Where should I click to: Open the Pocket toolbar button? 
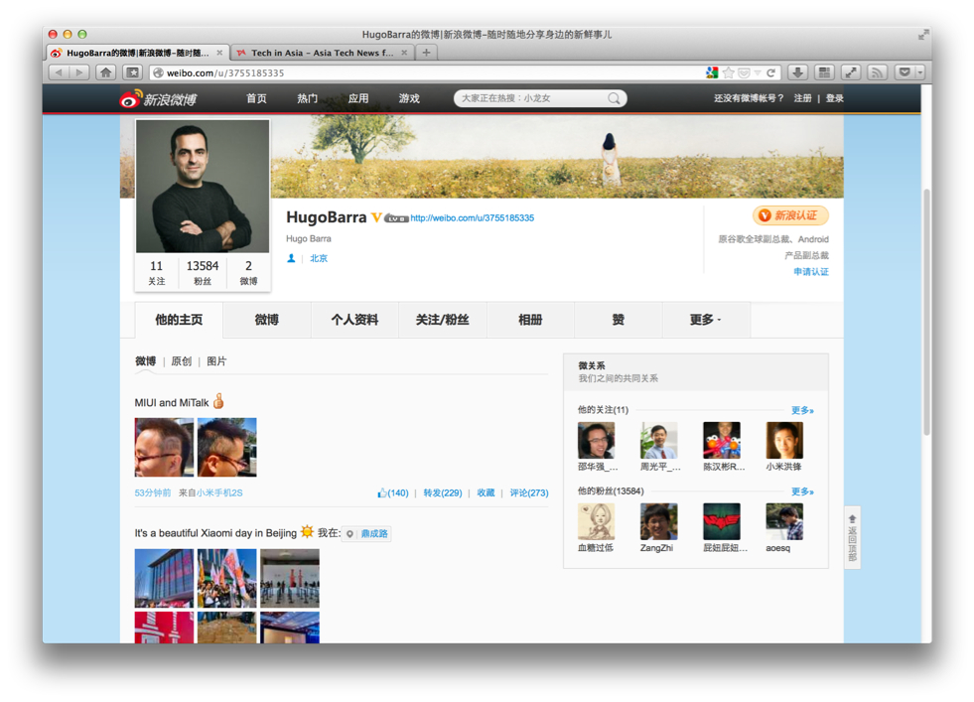pos(904,72)
